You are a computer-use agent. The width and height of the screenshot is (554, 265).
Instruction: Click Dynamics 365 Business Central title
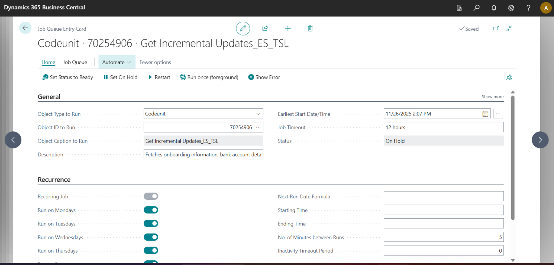45,7
